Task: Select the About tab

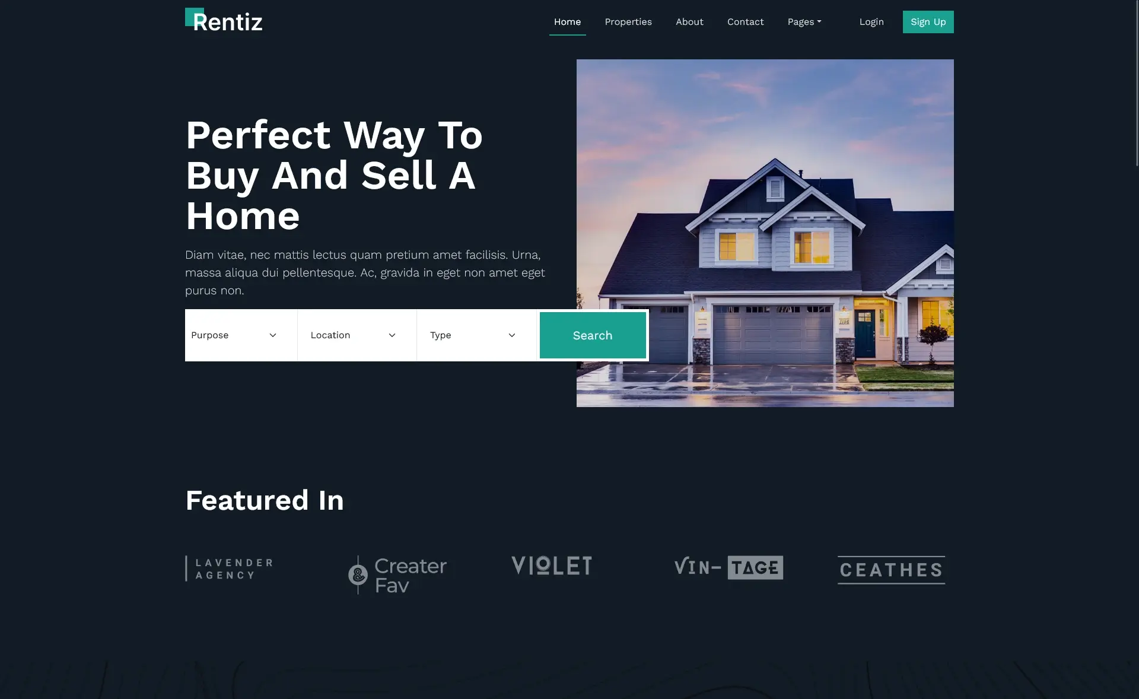Action: (689, 22)
